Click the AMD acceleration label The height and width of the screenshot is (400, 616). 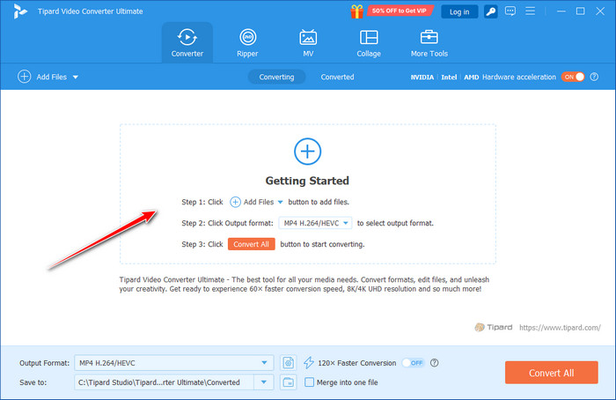[472, 77]
